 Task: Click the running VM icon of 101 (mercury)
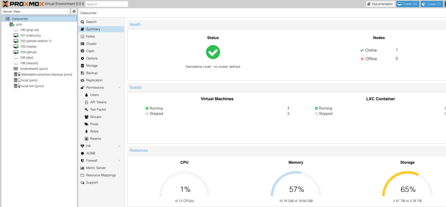point(16,36)
